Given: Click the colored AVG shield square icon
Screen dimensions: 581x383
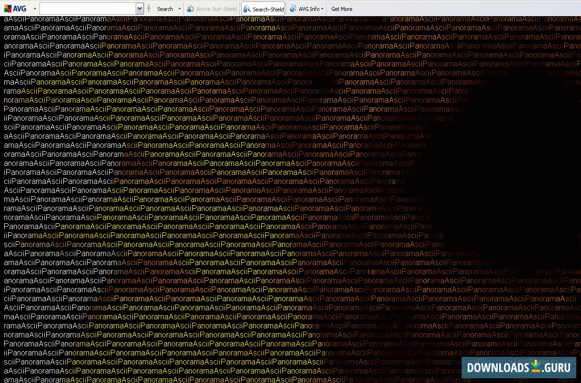Looking at the screenshot, I should (7, 9).
